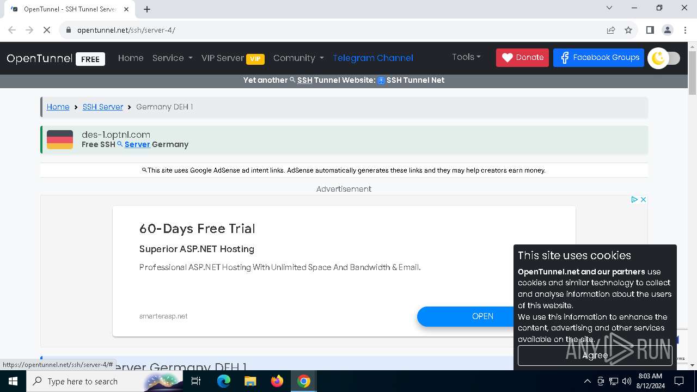The height and width of the screenshot is (392, 697).
Task: Click the taskbar clock
Action: tap(650, 381)
